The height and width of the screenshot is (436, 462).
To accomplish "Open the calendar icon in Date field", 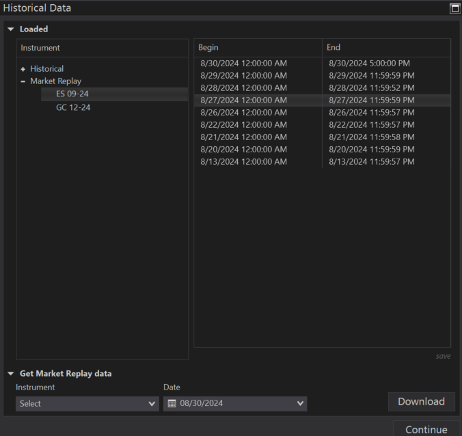I will point(172,403).
